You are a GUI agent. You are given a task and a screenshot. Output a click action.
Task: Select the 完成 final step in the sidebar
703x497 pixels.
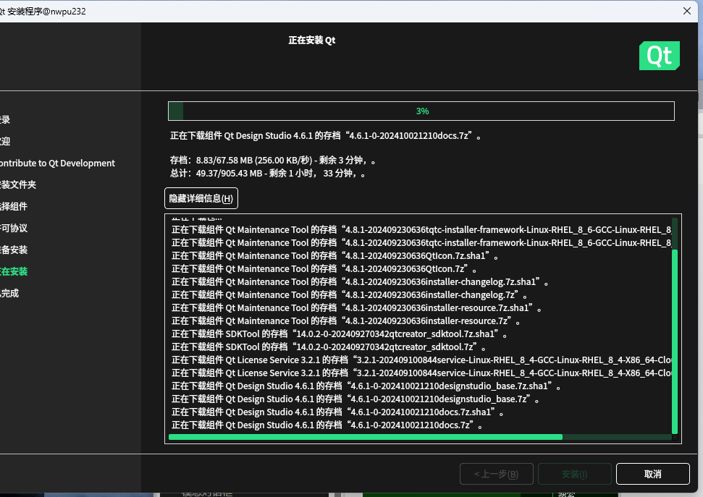(12, 293)
